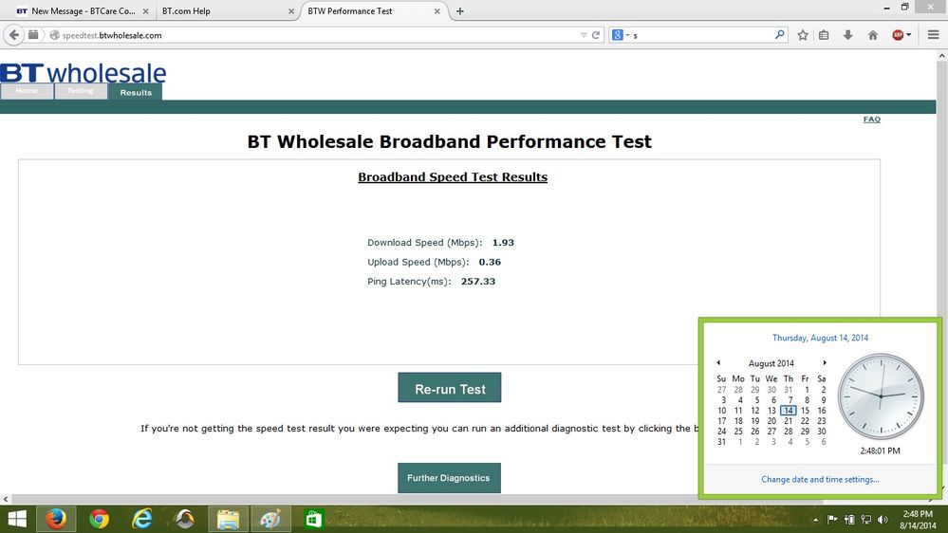Open the Google search engine dropdown
The height and width of the screenshot is (533, 948).
[621, 35]
